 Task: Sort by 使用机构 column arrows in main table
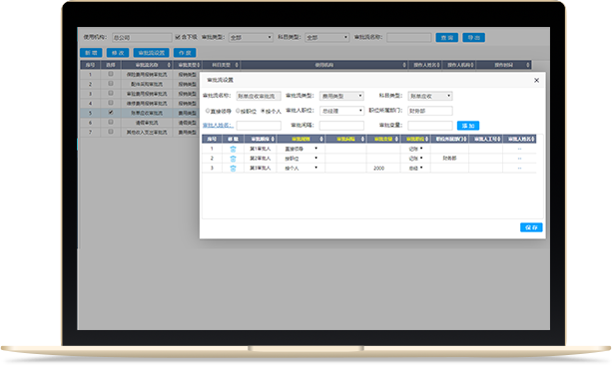404,65
